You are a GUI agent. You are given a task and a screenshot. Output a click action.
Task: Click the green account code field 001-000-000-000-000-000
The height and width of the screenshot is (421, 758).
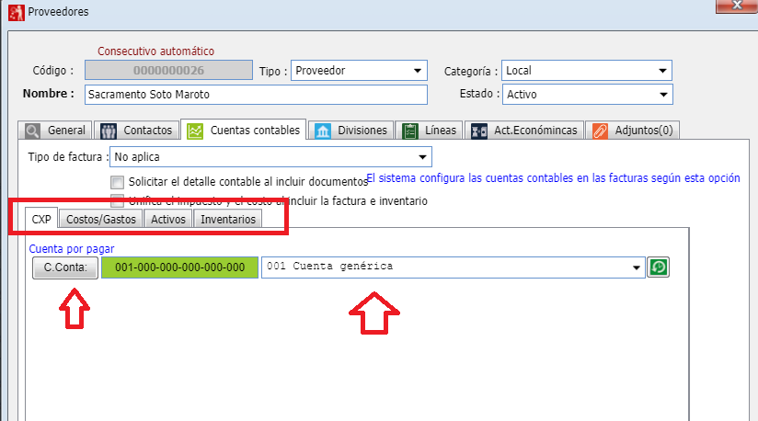click(x=179, y=267)
